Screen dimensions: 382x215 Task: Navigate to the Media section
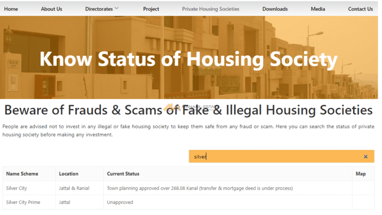318,9
